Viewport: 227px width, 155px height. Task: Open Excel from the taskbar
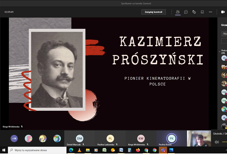click(104, 150)
